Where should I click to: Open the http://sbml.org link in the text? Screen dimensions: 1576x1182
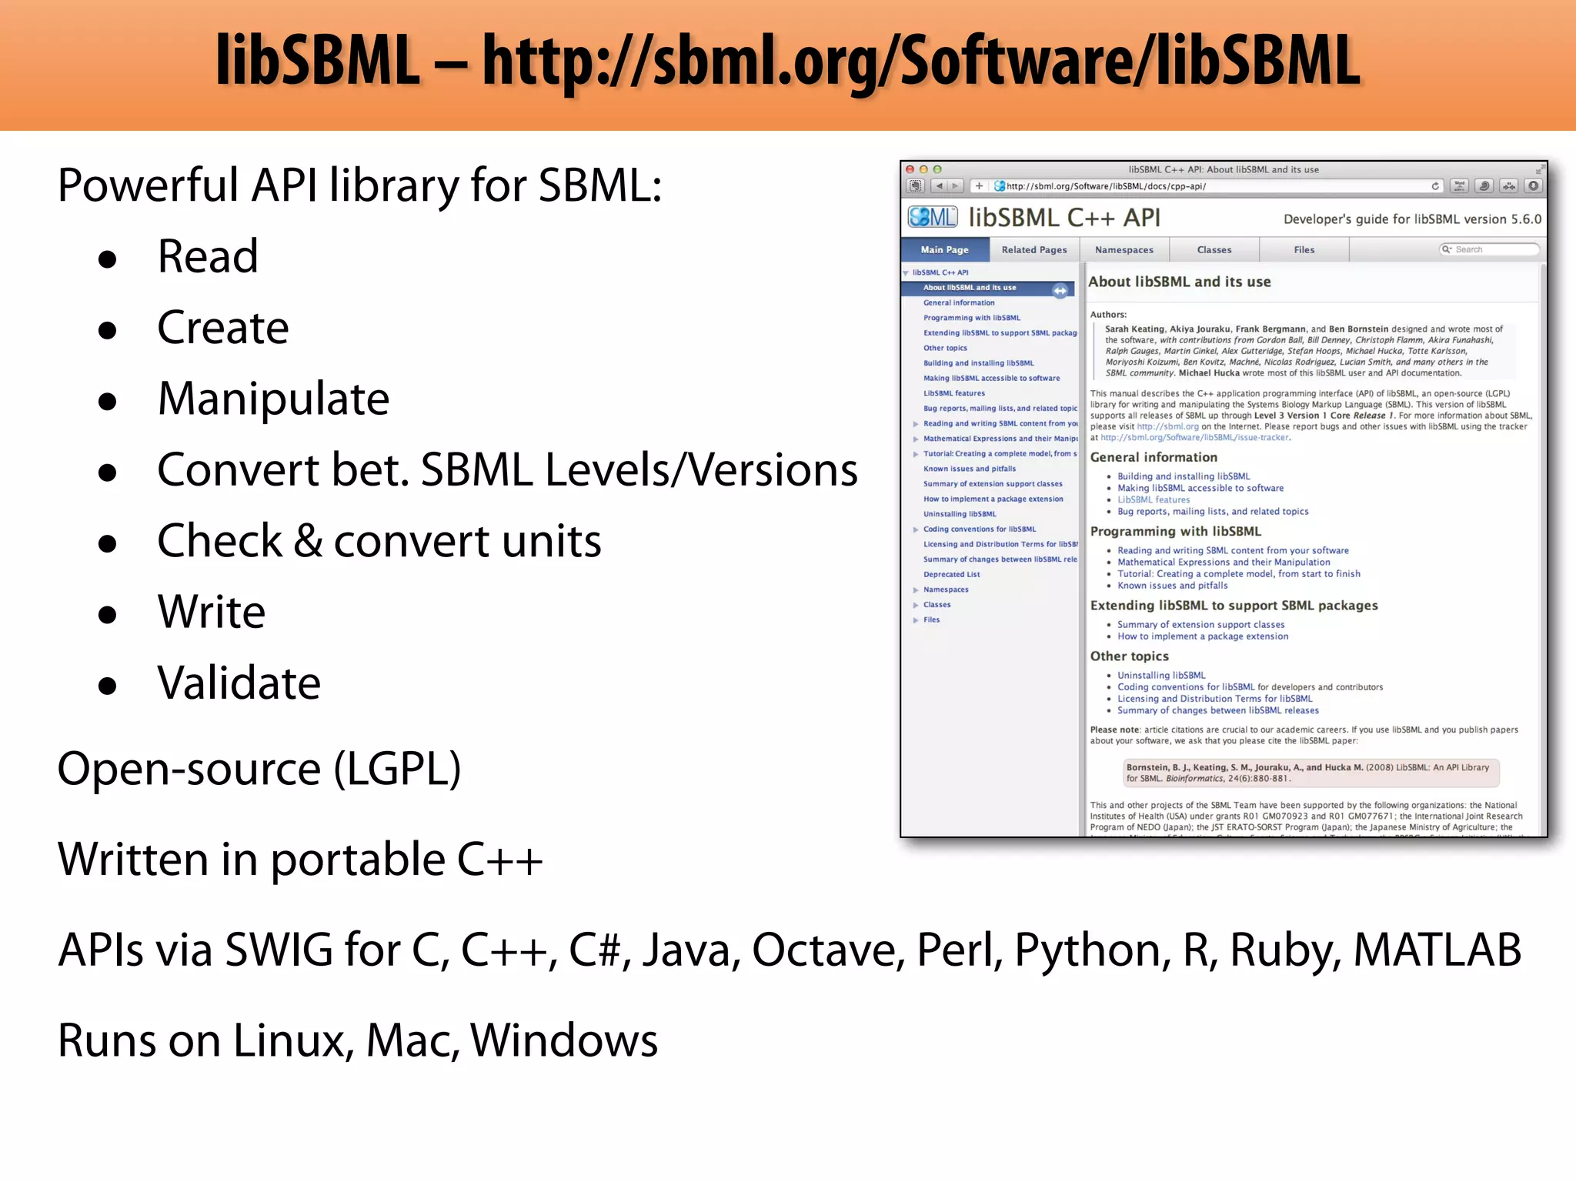pyautogui.click(x=1167, y=427)
